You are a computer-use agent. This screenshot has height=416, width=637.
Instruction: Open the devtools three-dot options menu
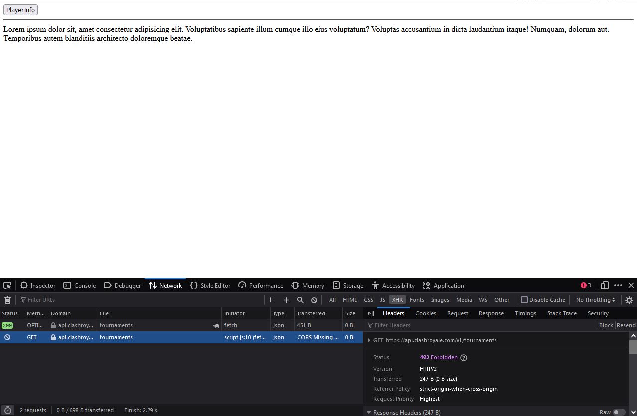[x=618, y=285]
